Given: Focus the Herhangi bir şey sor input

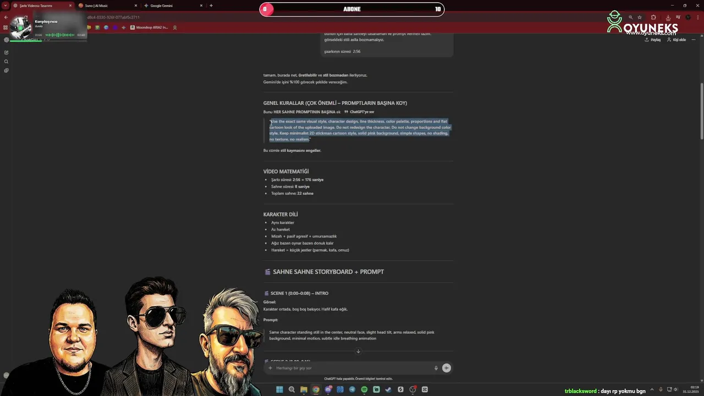Looking at the screenshot, I should pyautogui.click(x=352, y=368).
